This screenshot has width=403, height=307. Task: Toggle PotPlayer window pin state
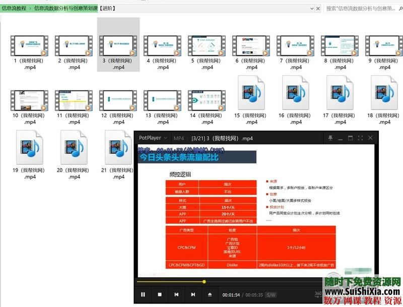(x=330, y=137)
